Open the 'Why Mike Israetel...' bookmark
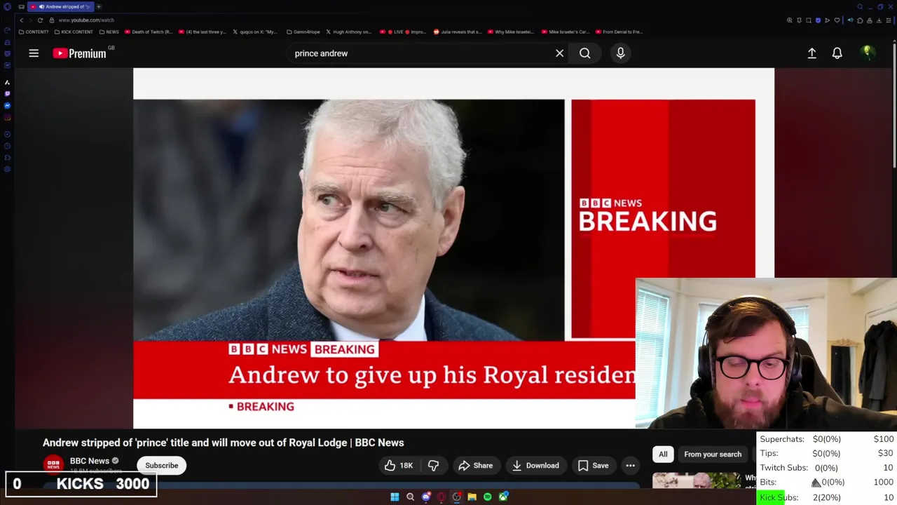 [510, 32]
